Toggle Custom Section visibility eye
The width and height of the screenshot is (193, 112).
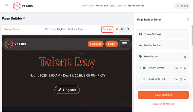click(185, 68)
